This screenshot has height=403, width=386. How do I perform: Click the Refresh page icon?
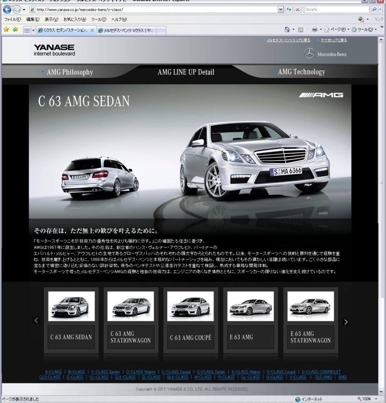(x=289, y=9)
